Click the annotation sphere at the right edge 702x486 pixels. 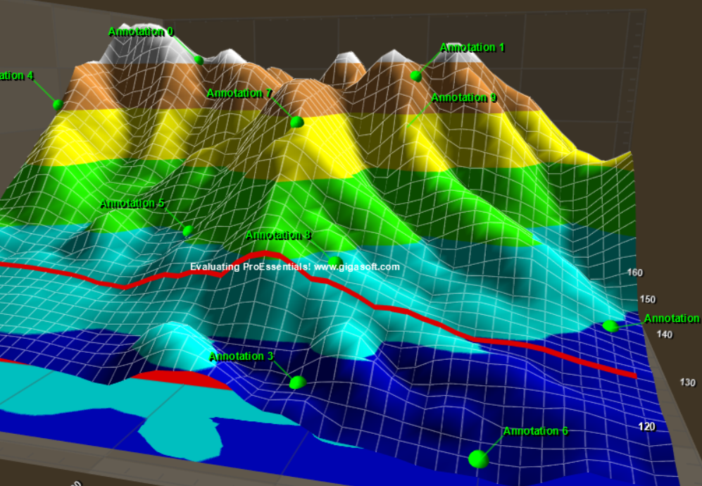(x=610, y=325)
